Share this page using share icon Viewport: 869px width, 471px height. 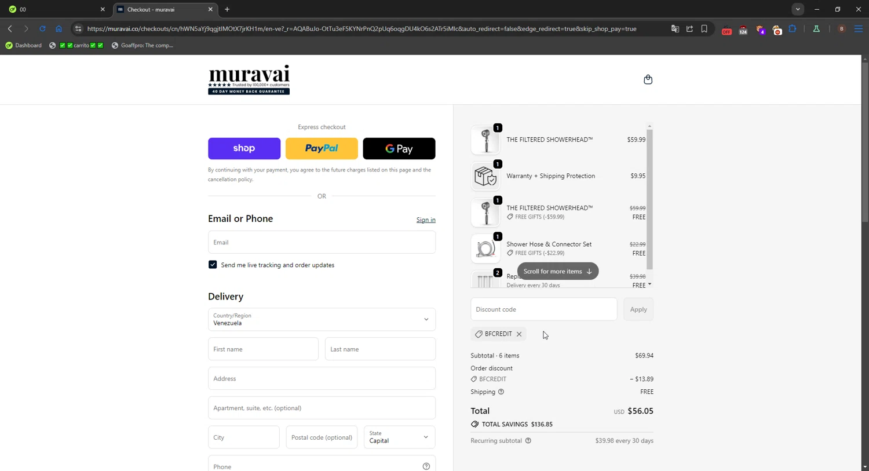click(x=689, y=28)
